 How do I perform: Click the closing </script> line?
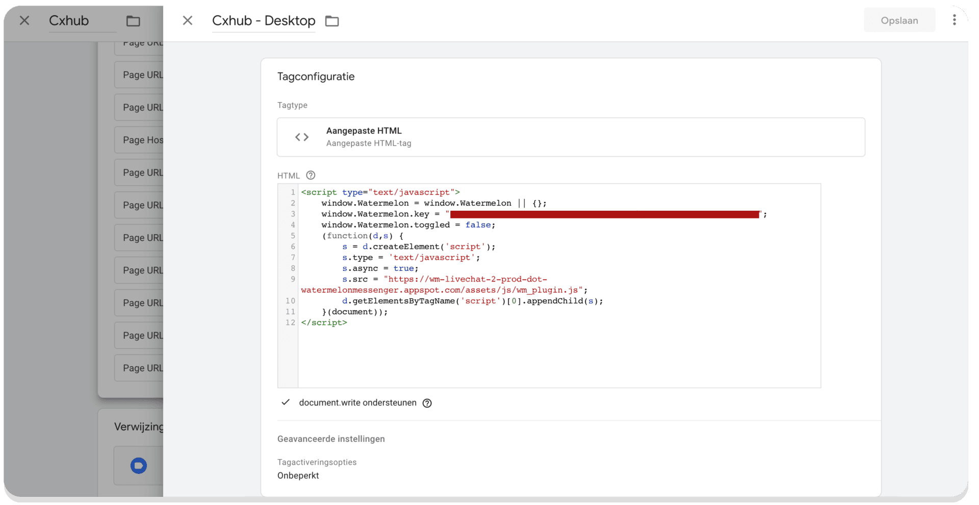[x=324, y=323]
